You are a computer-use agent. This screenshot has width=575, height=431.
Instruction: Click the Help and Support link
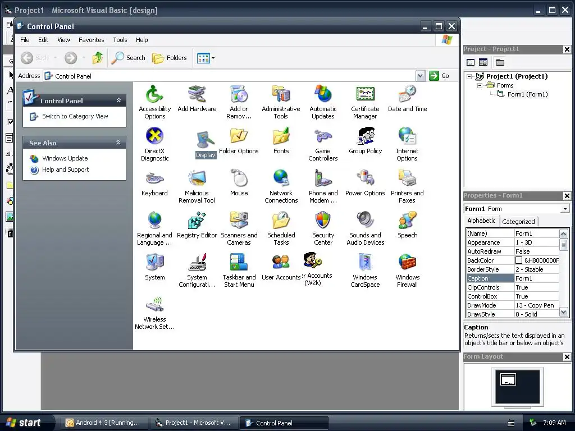coord(65,169)
